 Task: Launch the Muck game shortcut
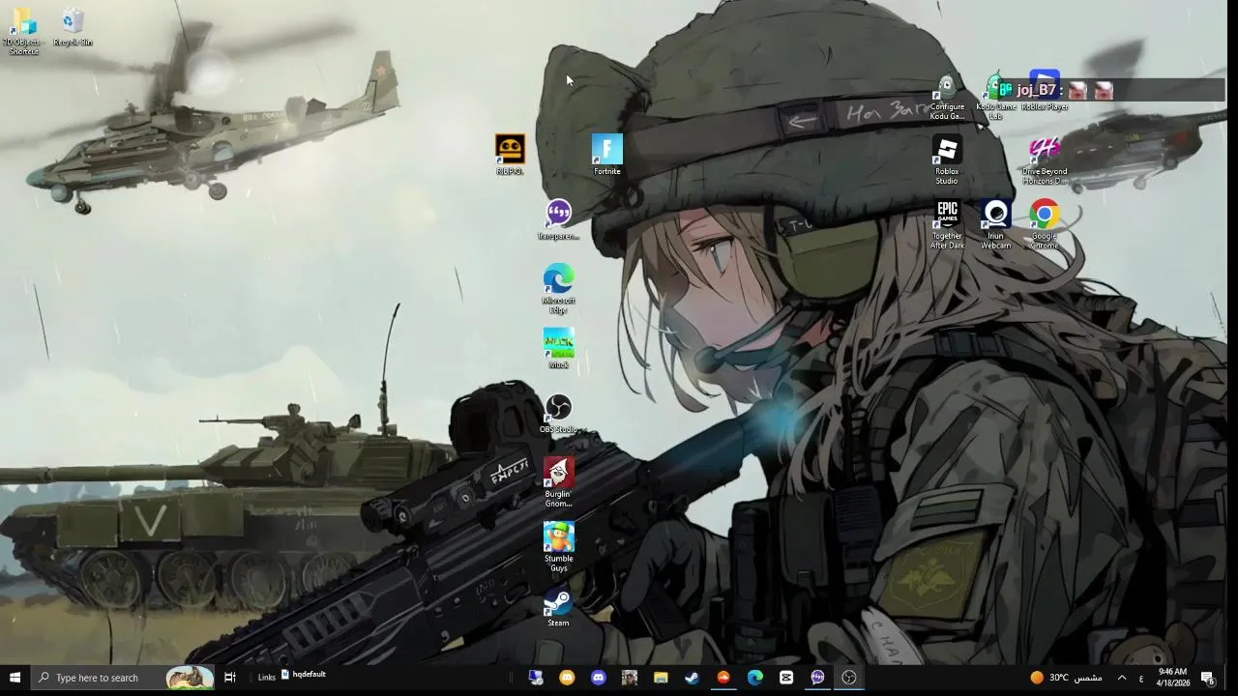[x=558, y=349]
